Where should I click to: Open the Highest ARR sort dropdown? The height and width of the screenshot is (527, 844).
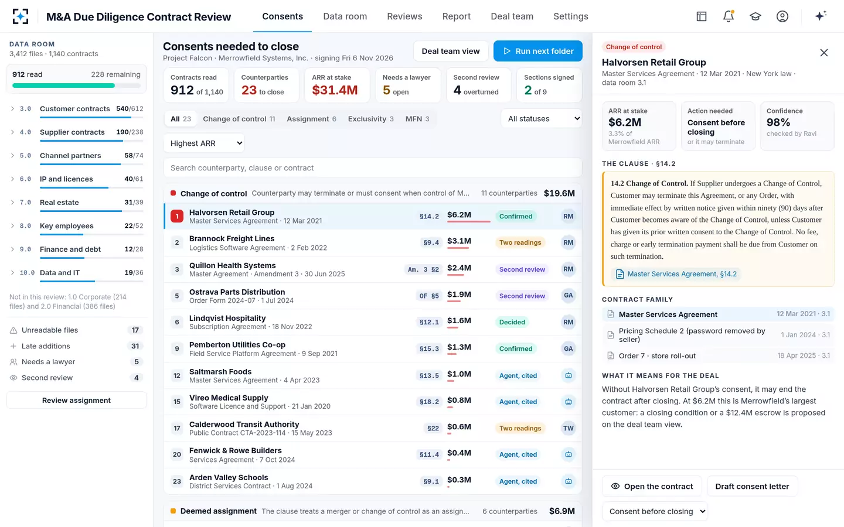[203, 143]
